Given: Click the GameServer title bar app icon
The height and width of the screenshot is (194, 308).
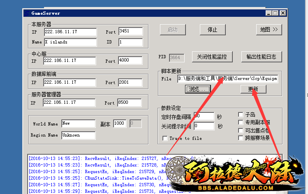Looking at the screenshot, I should coord(27,13).
